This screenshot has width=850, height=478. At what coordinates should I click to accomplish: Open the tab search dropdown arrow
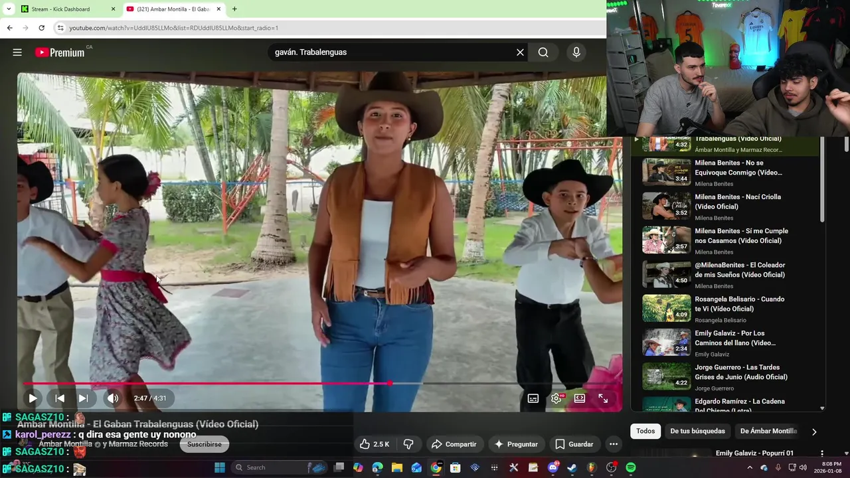(x=9, y=9)
